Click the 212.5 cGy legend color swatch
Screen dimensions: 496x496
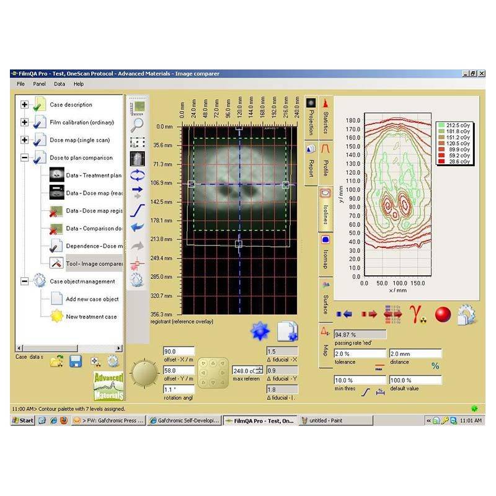tap(441, 125)
